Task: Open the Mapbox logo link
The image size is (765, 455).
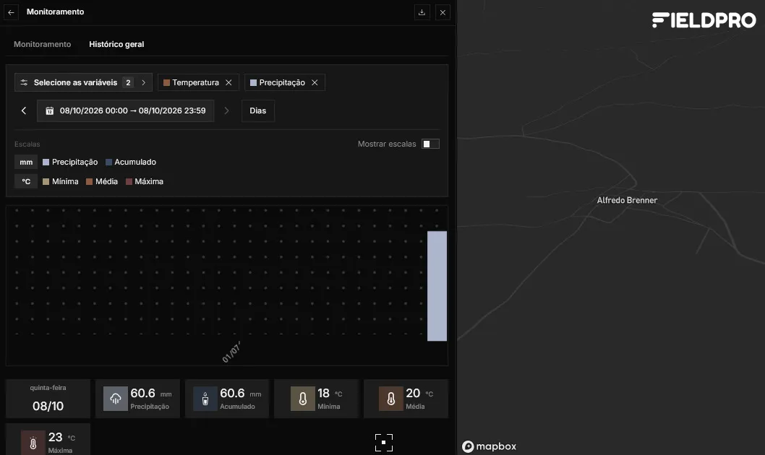Action: tap(490, 446)
